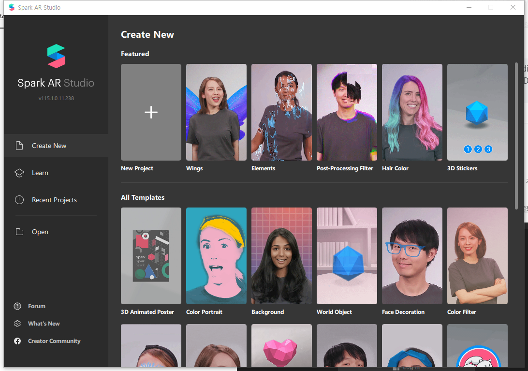The height and width of the screenshot is (371, 528).
Task: Click the Create New document icon
Action: tap(19, 146)
